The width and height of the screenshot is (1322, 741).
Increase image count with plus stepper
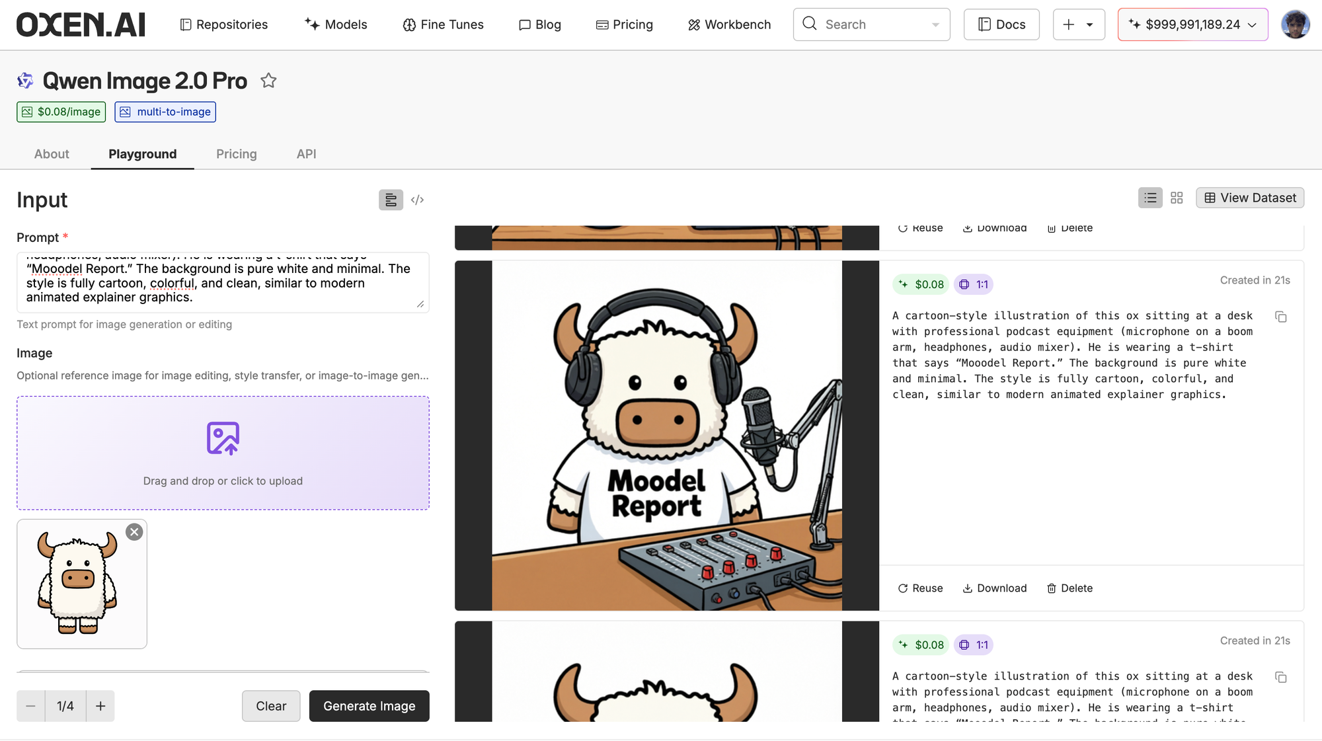(100, 706)
